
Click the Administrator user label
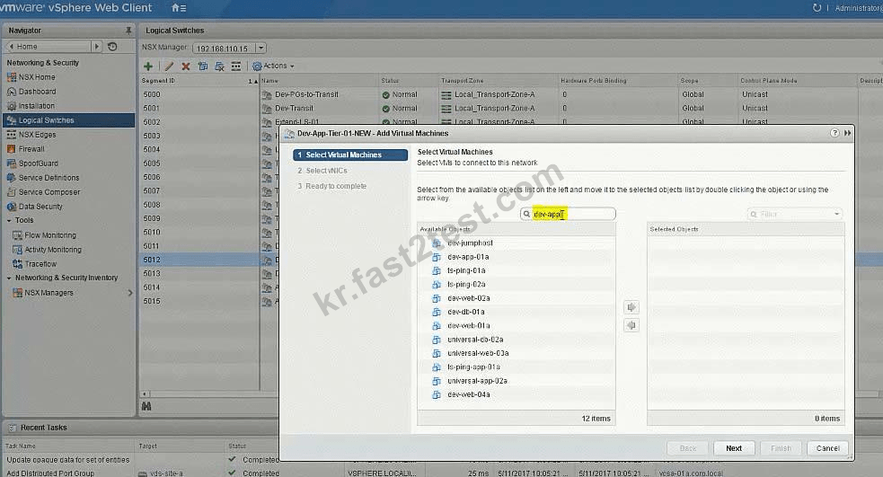coord(859,8)
